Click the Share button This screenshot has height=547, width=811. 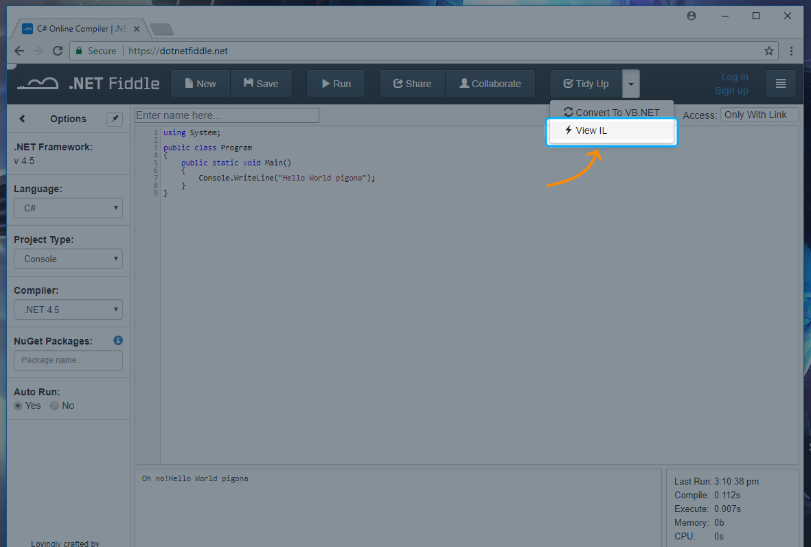point(412,84)
